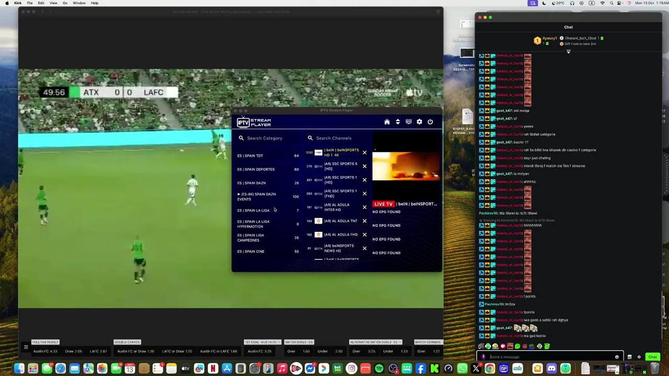Remove the SSC SPORTS 5 [HD] channel
This screenshot has width=669, height=376.
coord(364,166)
